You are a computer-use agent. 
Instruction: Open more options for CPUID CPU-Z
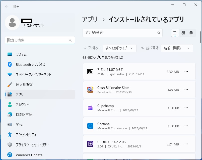(x=186, y=144)
